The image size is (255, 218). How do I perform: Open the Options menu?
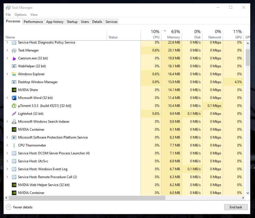21,15
